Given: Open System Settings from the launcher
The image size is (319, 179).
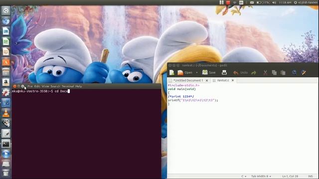Looking at the screenshot, I should pos(5,92).
